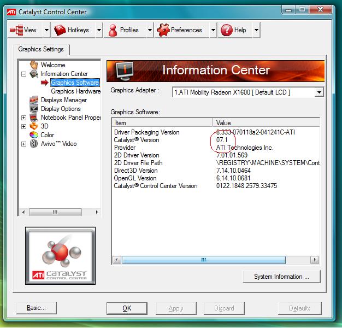This screenshot has height=328, width=342.
Task: Select Color in the tree
Action: [48, 135]
